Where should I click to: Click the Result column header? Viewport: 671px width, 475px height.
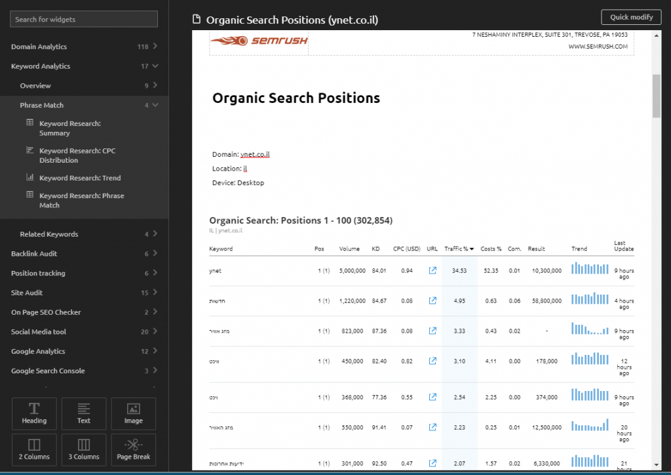click(x=536, y=249)
